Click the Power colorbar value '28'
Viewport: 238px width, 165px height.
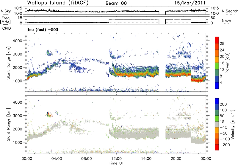pos(222,43)
